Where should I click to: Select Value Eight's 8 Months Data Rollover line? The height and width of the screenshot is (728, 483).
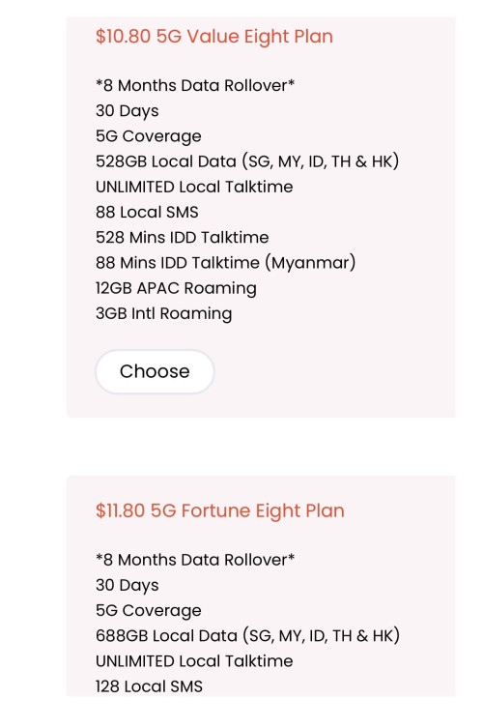[195, 85]
